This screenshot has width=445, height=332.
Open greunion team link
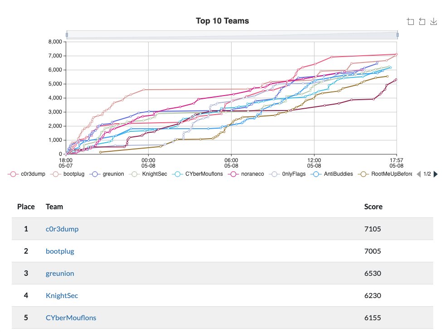click(60, 273)
